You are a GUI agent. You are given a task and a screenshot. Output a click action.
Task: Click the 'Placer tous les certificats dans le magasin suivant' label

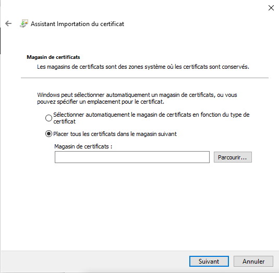115,134
